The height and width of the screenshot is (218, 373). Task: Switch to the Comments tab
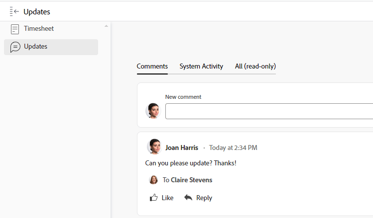coord(152,66)
